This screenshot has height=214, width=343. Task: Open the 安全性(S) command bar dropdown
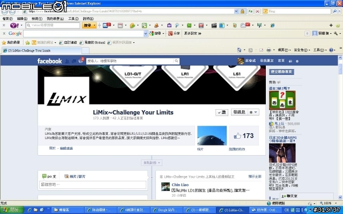click(x=302, y=50)
